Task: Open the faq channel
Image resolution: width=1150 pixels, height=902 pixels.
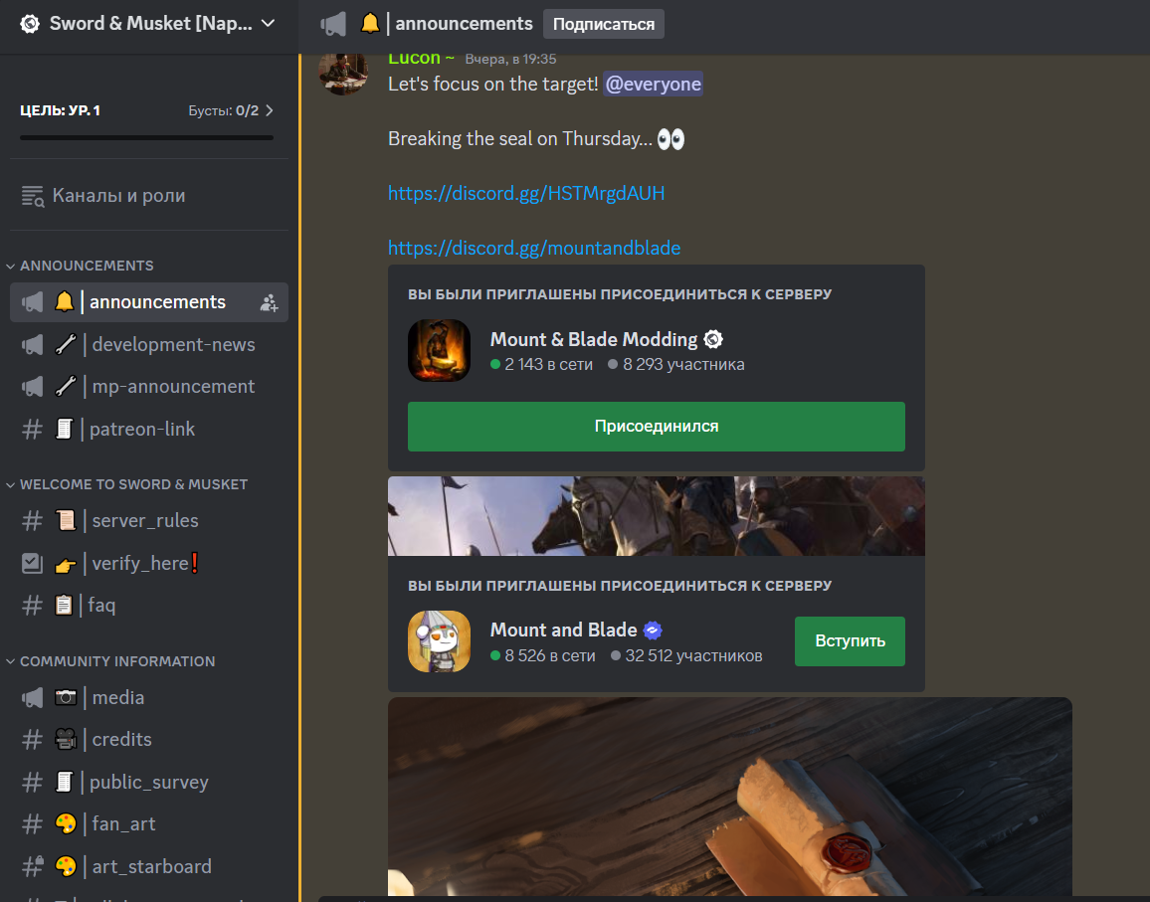Action: 149,605
